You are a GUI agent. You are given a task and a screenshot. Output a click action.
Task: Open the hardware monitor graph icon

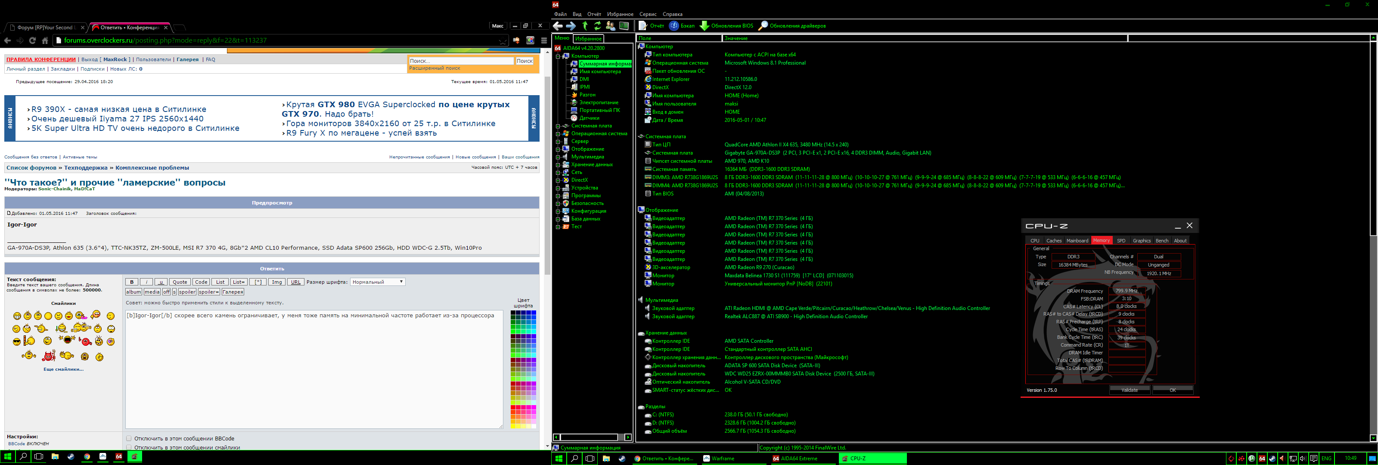[624, 26]
